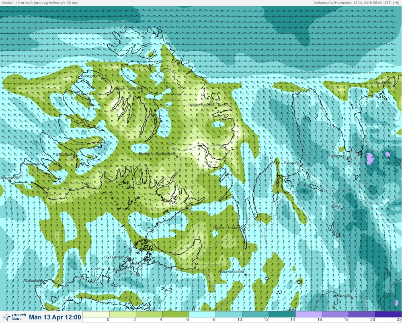Click the Blönduós station marker
Screen dimensions: 402x323
point(301,166)
